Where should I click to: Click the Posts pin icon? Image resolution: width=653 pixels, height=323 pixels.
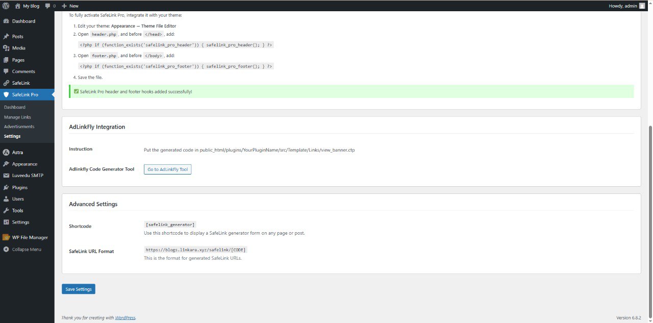(x=6, y=36)
